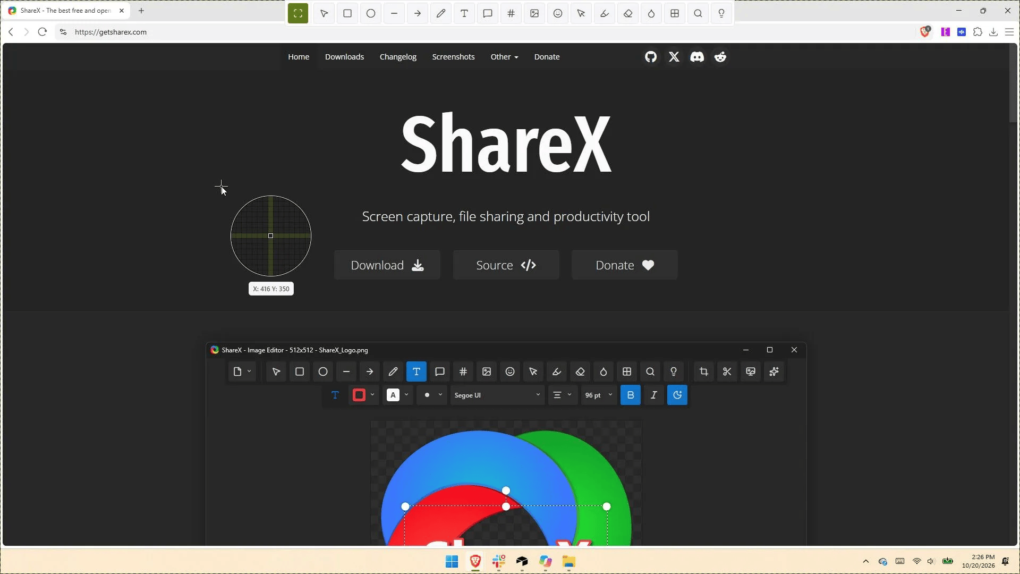Toggle the active Text tool in the Image Editor toolbar
Viewport: 1020px width, 574px height.
click(416, 372)
